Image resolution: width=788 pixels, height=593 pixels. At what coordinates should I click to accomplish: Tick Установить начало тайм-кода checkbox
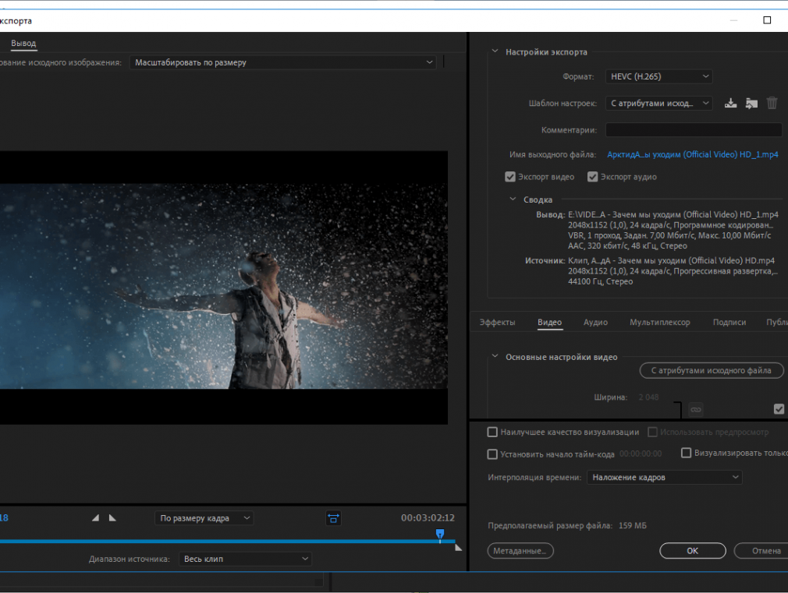492,454
